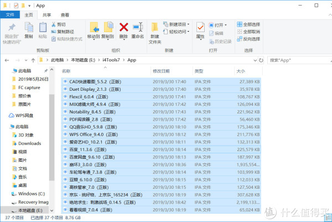The height and width of the screenshot is (222, 332).
Task: Navigate to i4Tools7 in breadcrumb
Action: point(111,60)
